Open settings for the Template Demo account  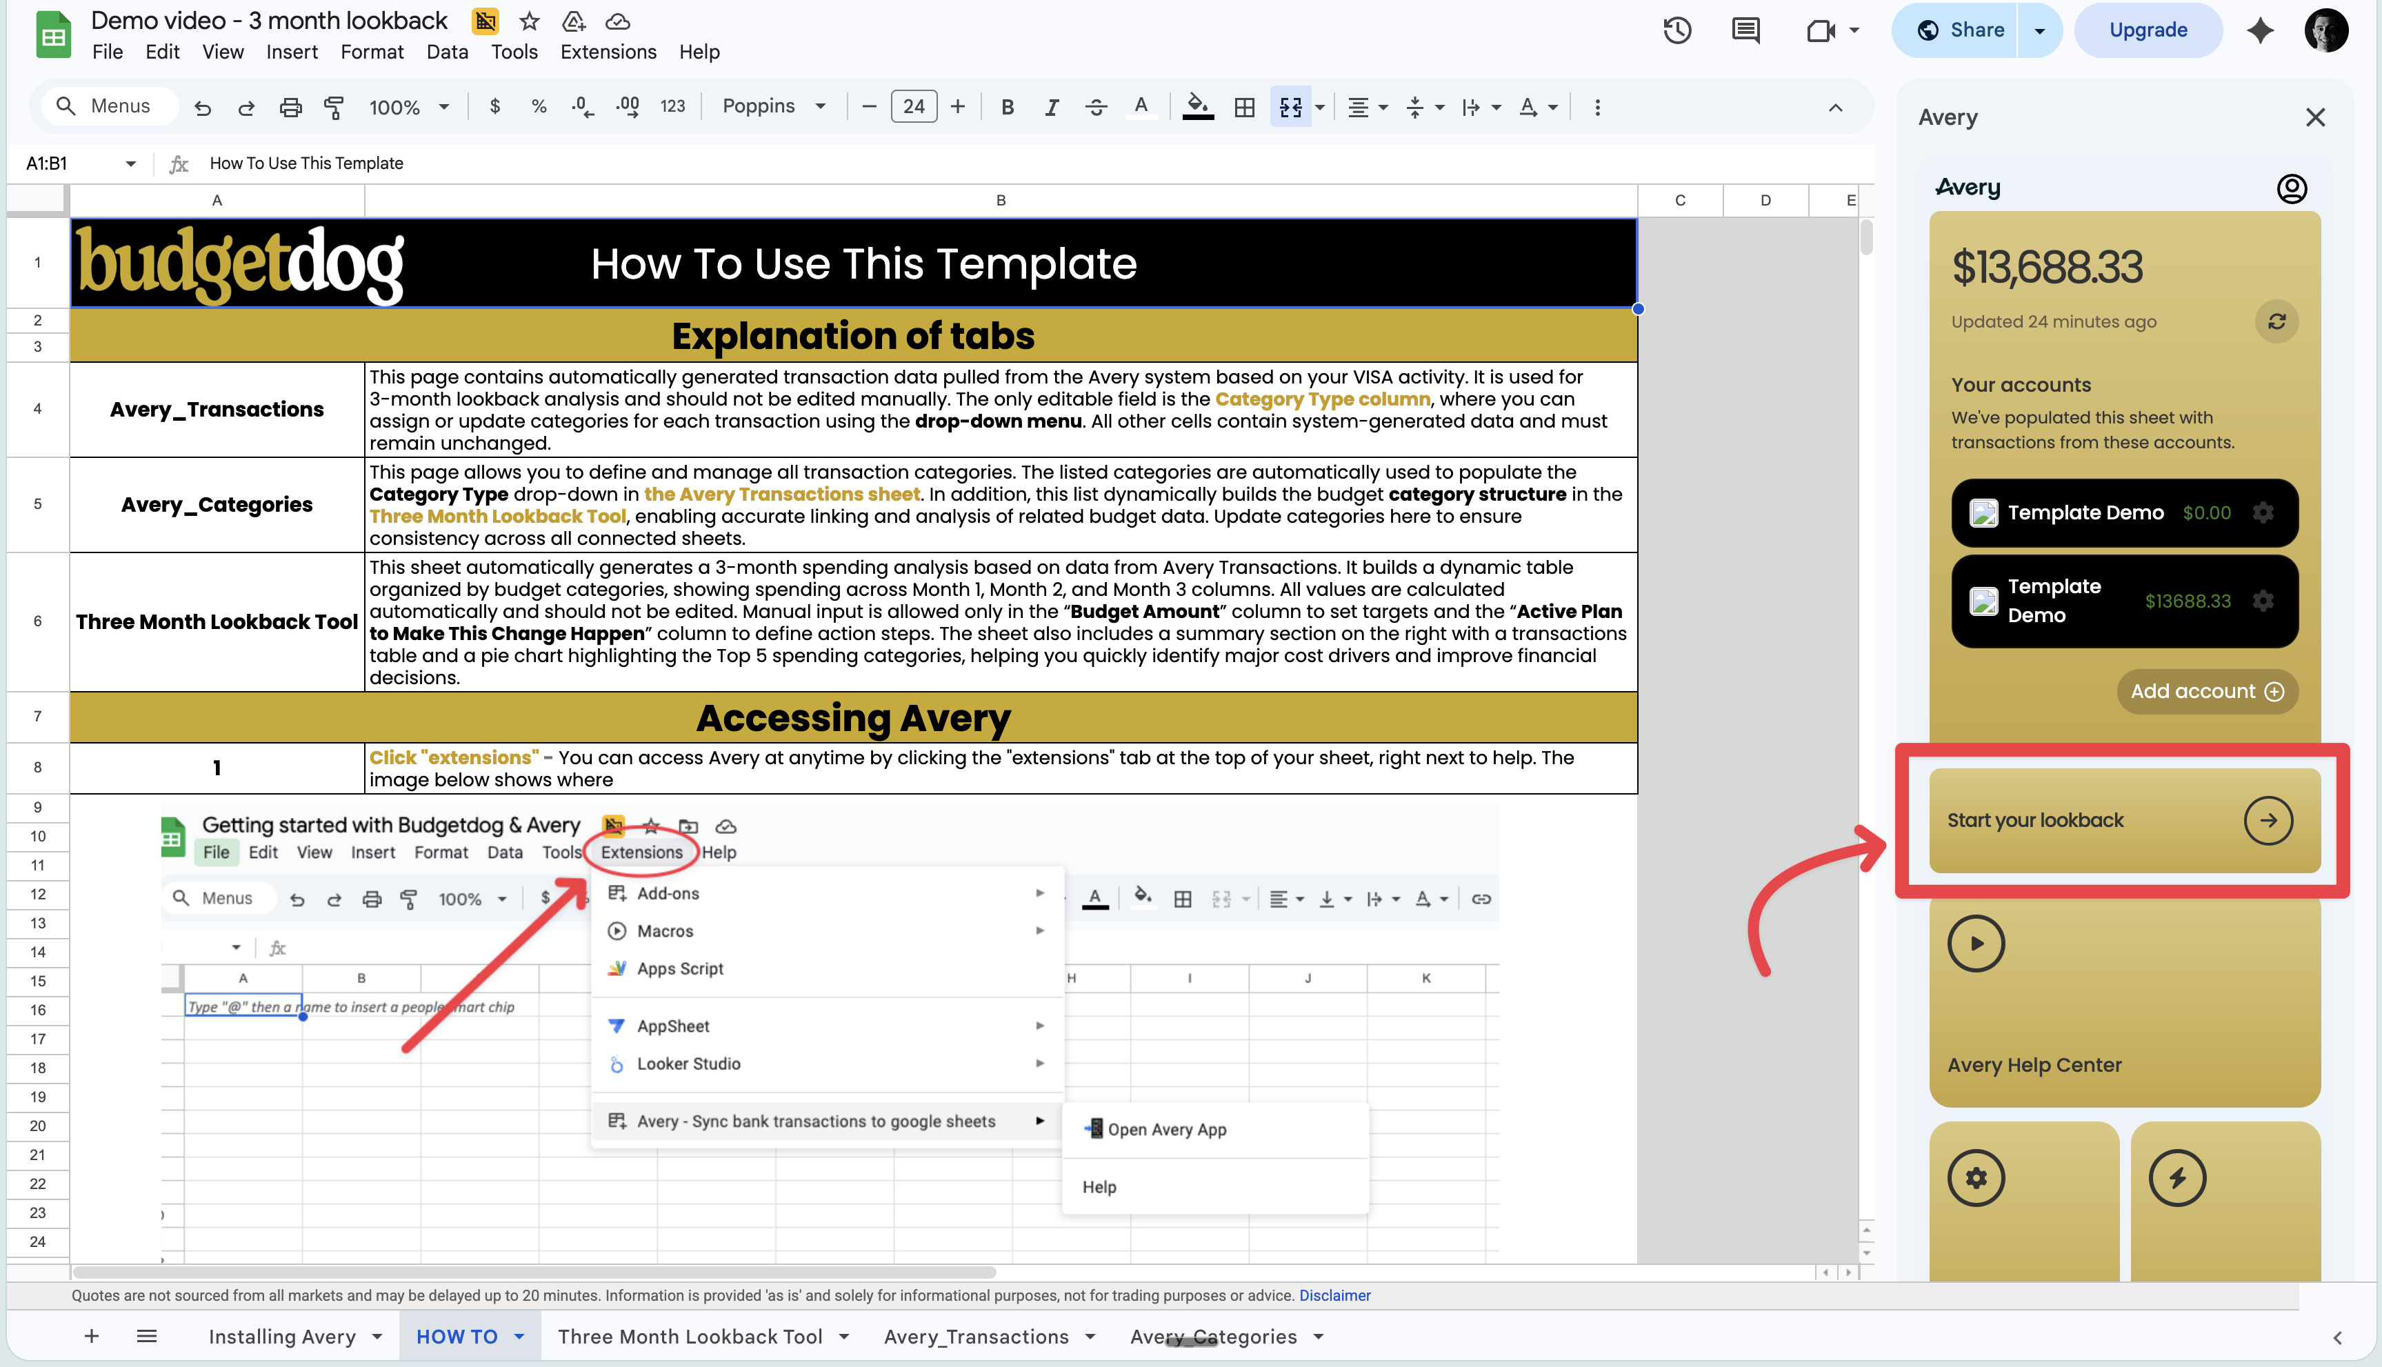[x=2264, y=512]
